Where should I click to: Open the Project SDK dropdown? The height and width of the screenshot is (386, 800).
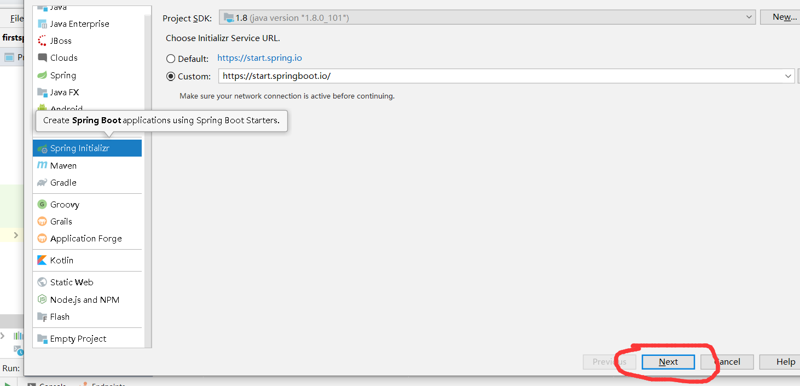tap(749, 17)
